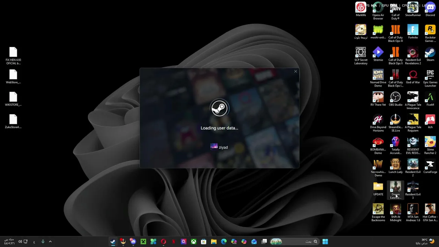Open the Minecraft creeper icon in taskbar
This screenshot has width=439, height=247.
coord(143,242)
